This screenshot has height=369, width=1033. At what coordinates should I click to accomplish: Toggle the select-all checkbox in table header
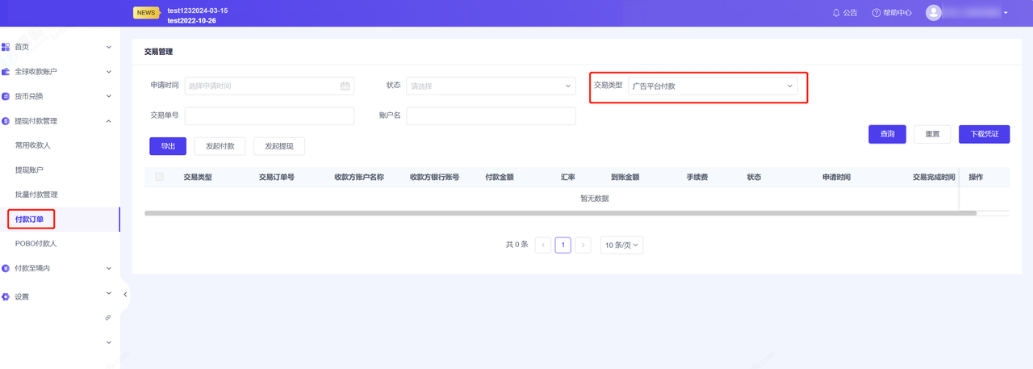click(x=159, y=177)
